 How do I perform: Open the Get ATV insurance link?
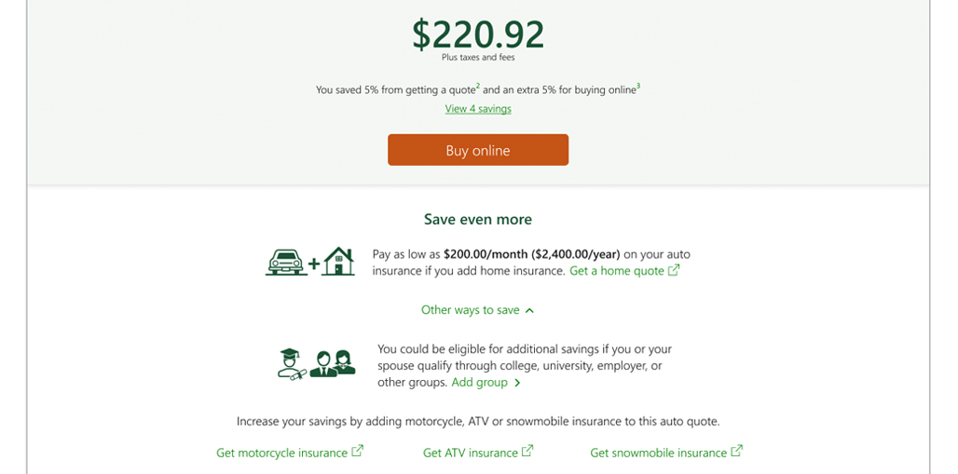(470, 453)
